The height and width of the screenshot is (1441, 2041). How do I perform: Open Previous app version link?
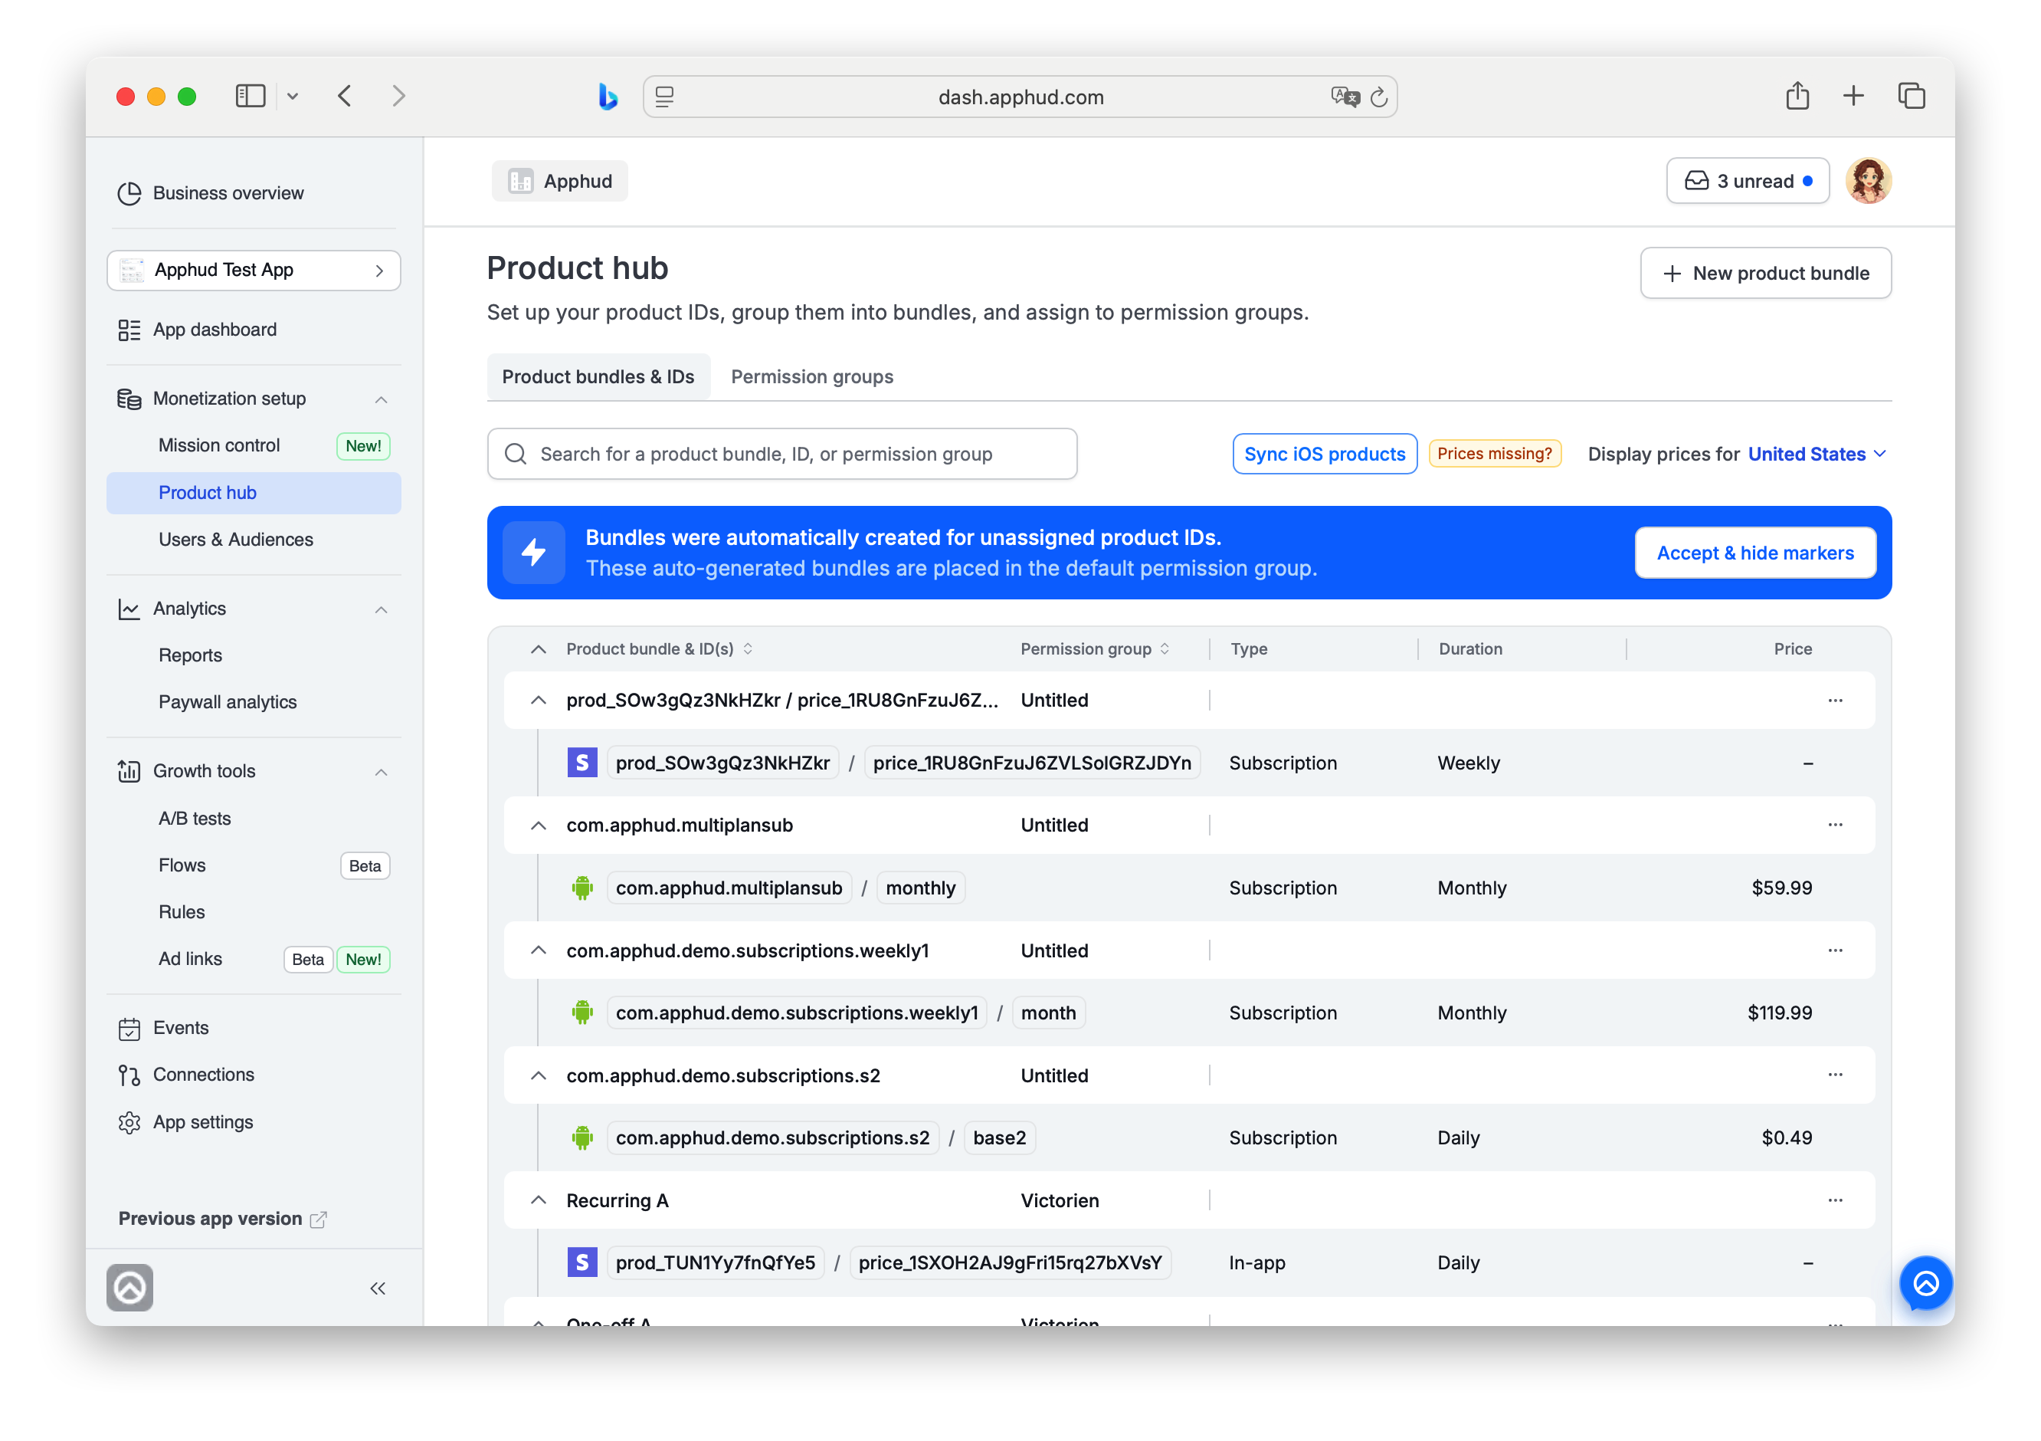(222, 1219)
